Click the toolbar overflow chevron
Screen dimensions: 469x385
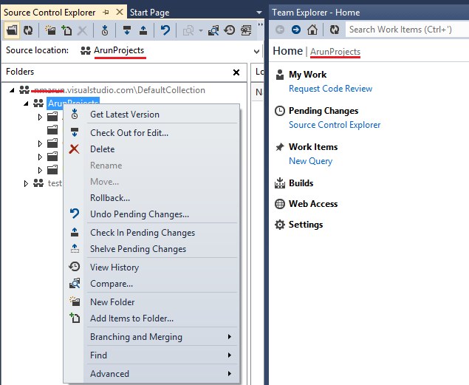(x=260, y=25)
